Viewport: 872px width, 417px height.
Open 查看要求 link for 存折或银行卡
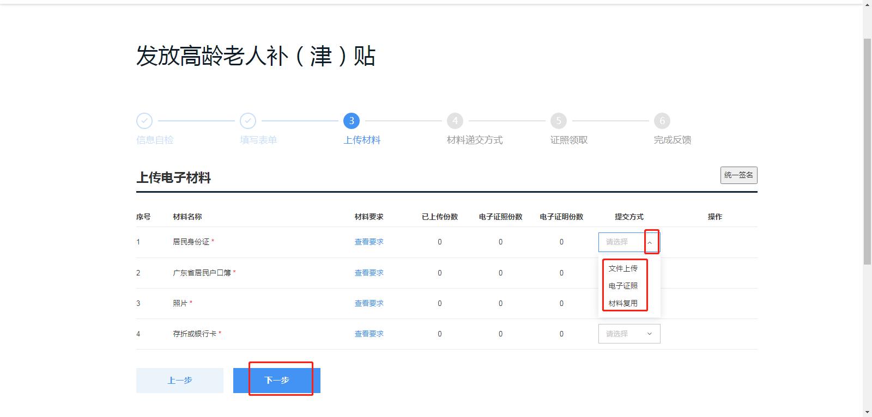(369, 334)
